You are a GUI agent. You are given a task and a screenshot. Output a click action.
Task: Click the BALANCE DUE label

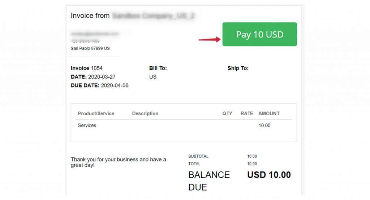point(209,181)
